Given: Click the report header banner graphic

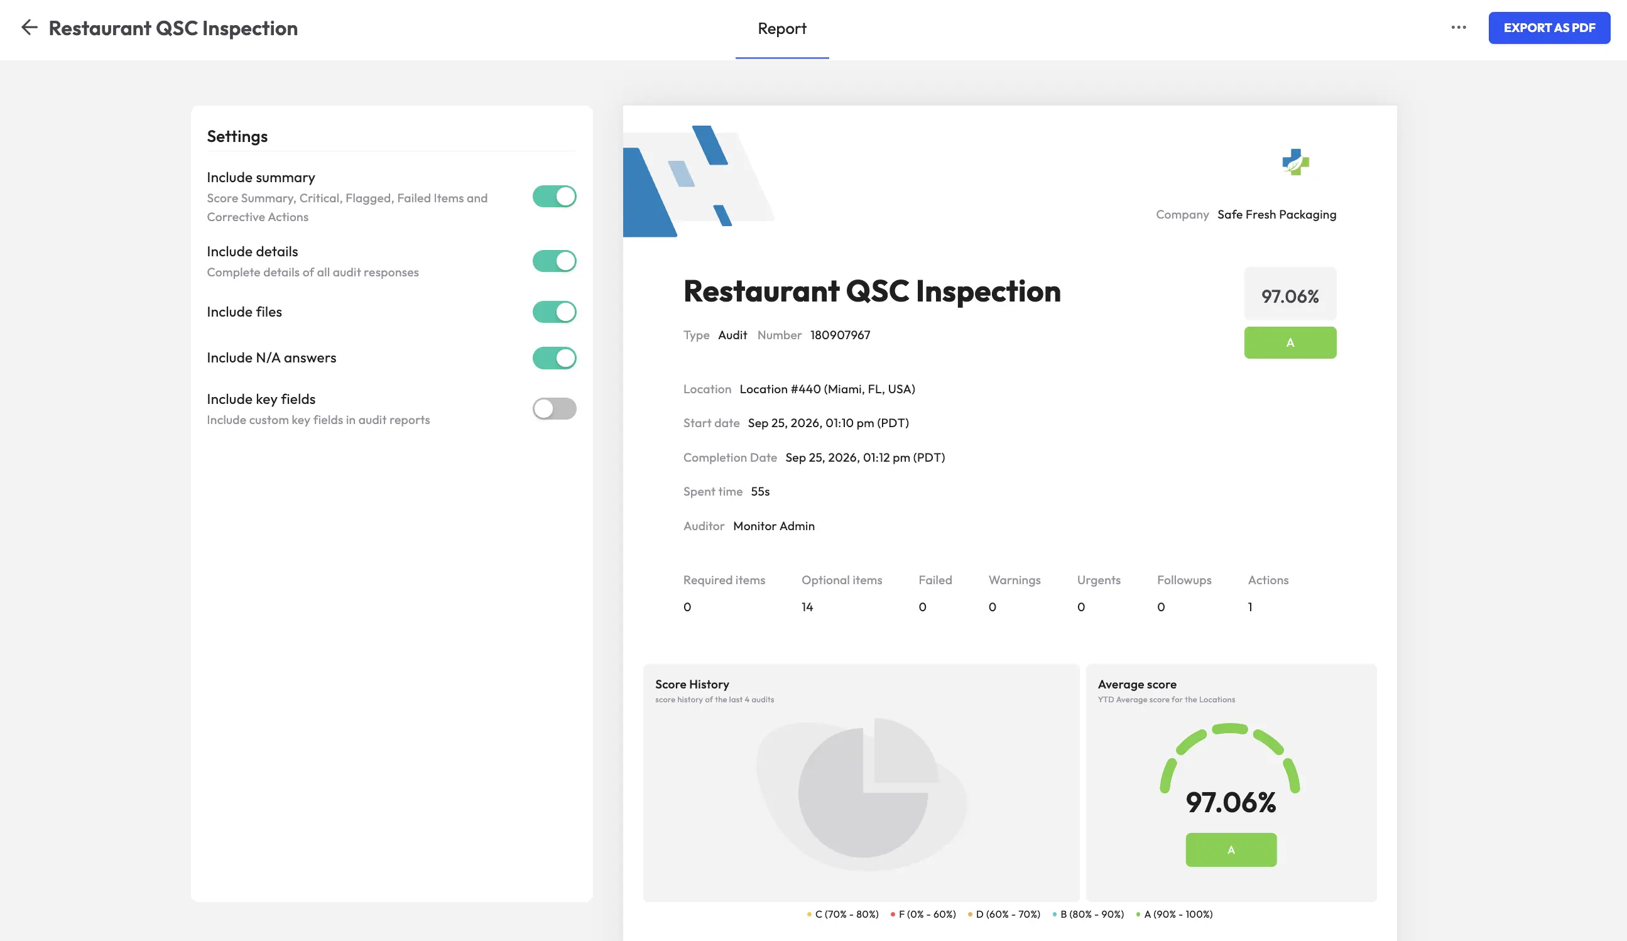Looking at the screenshot, I should [699, 181].
